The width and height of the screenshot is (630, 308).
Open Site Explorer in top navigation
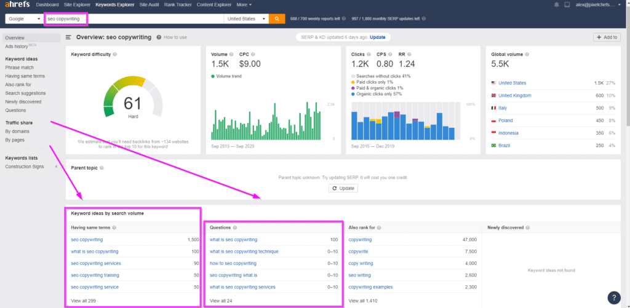pos(78,5)
